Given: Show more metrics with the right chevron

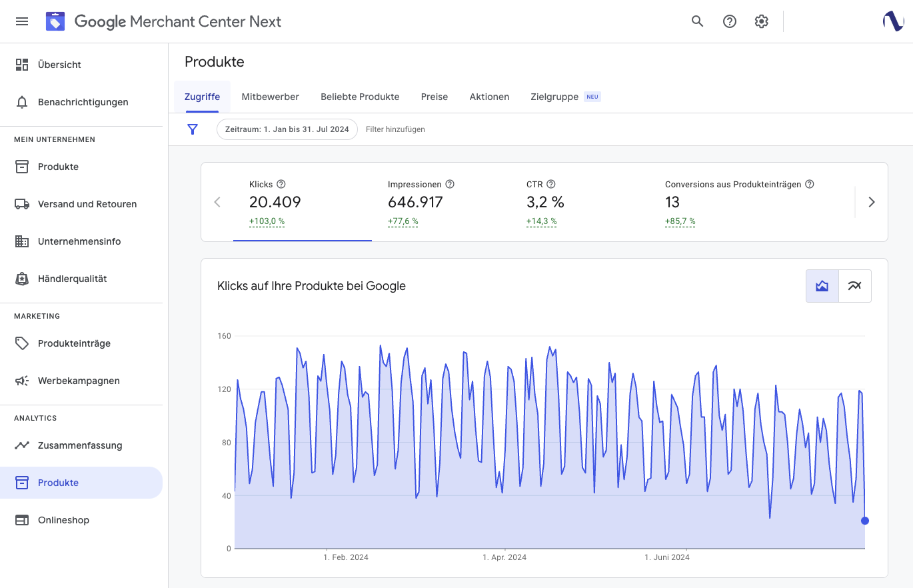Looking at the screenshot, I should 872,201.
